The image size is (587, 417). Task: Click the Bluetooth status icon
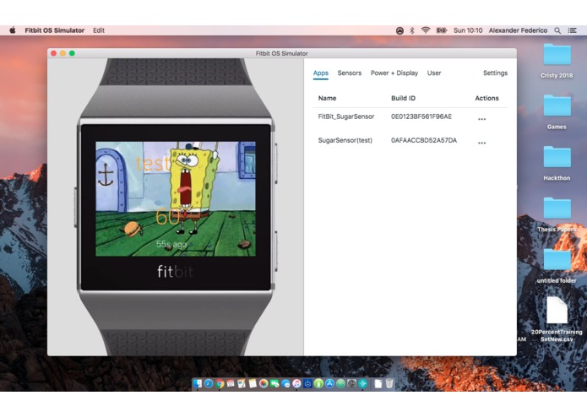coord(412,30)
